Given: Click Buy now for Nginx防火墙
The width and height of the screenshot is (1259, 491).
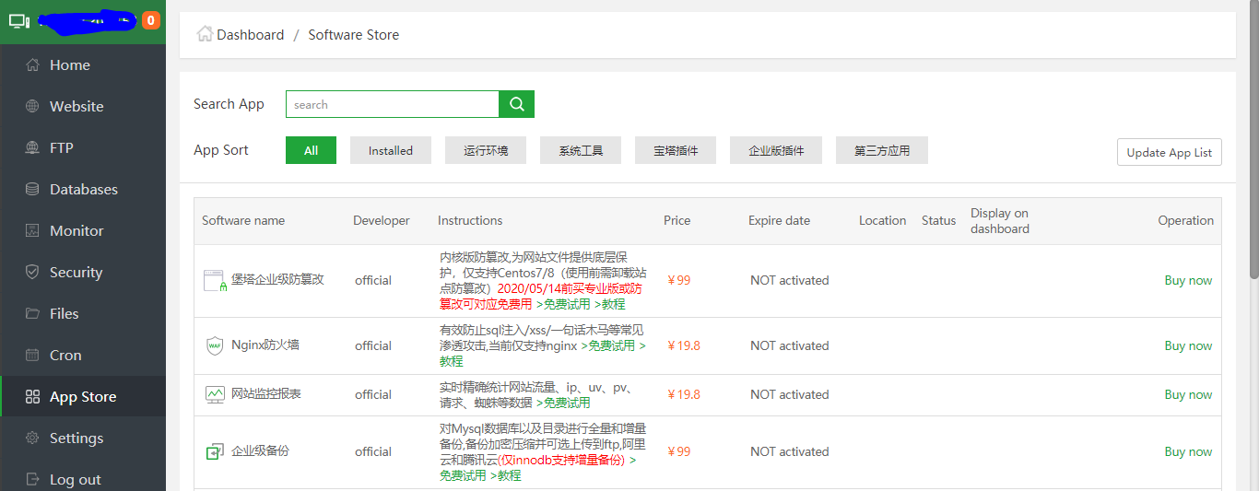Looking at the screenshot, I should tap(1188, 346).
